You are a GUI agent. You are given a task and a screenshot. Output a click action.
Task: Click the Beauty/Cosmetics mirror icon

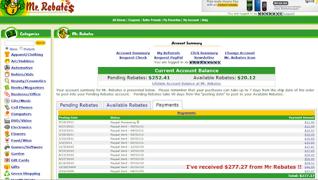pos(7,81)
